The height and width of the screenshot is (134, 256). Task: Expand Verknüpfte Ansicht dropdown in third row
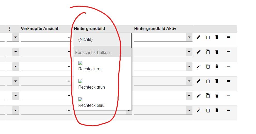[x=69, y=67]
